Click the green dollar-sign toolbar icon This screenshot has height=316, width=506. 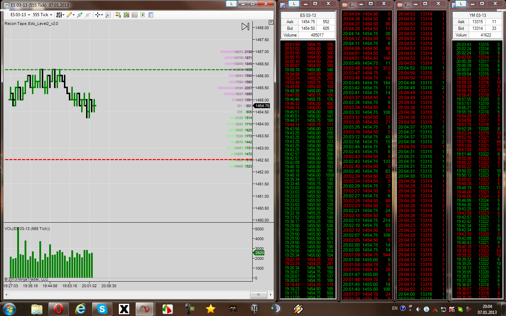click(x=143, y=15)
